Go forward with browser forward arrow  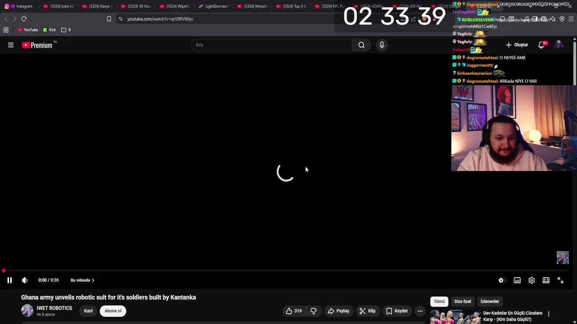click(14, 19)
